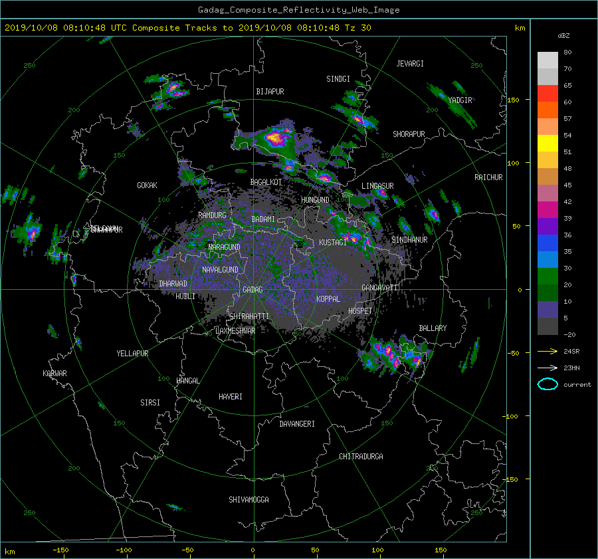
Task: Click the Gadag_Composite_Reflectivity_Web_Image title text
Action: pyautogui.click(x=298, y=10)
